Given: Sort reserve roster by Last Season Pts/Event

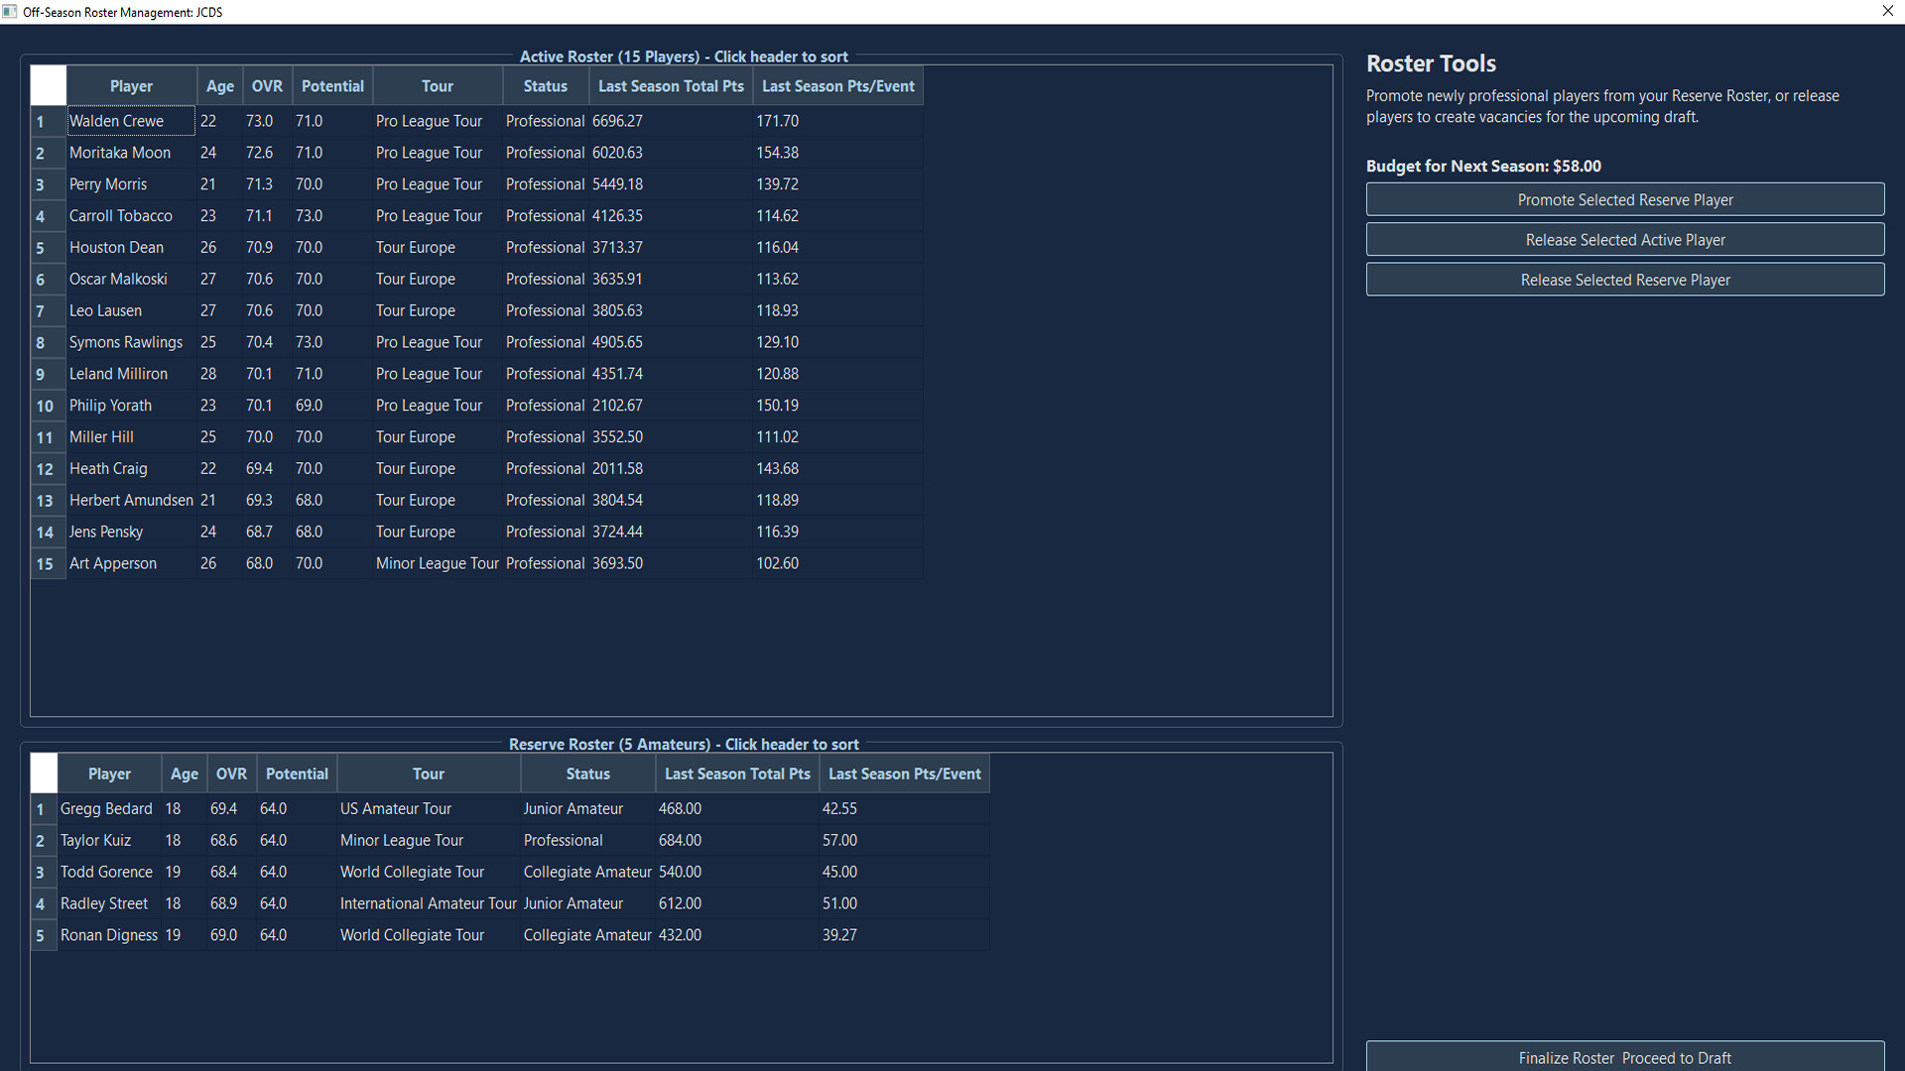Looking at the screenshot, I should [x=904, y=773].
